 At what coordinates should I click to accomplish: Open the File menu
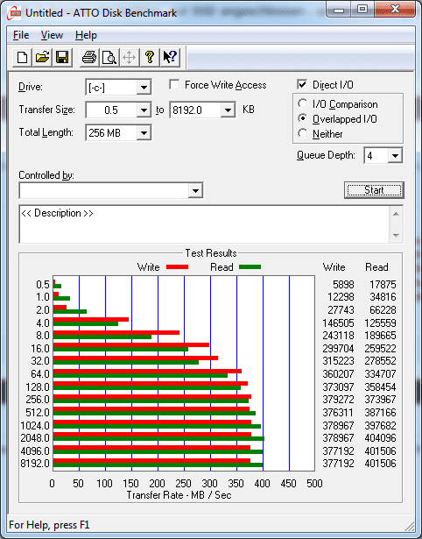click(x=21, y=35)
